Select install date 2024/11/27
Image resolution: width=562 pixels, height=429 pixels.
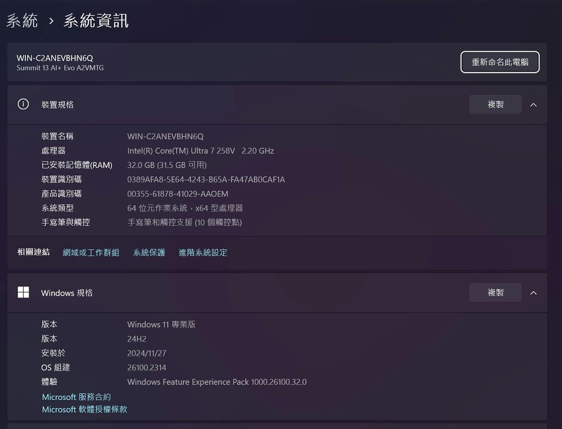point(147,353)
